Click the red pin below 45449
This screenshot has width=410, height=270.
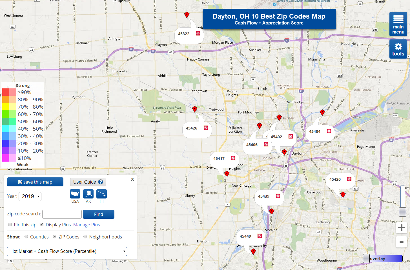[x=253, y=251]
